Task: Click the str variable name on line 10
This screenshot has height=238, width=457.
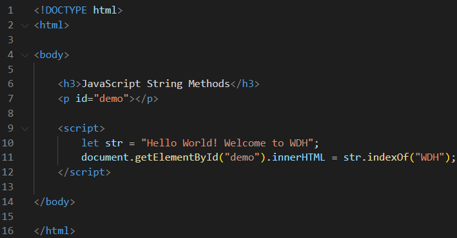Action: point(114,143)
